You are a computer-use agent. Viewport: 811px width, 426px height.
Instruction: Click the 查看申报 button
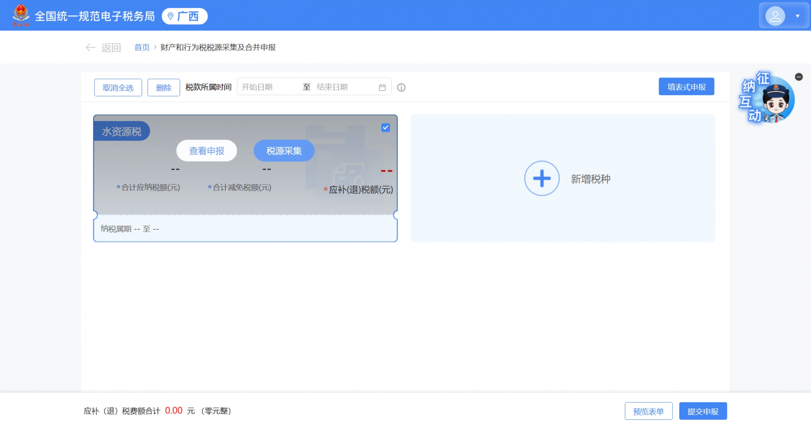tap(207, 151)
